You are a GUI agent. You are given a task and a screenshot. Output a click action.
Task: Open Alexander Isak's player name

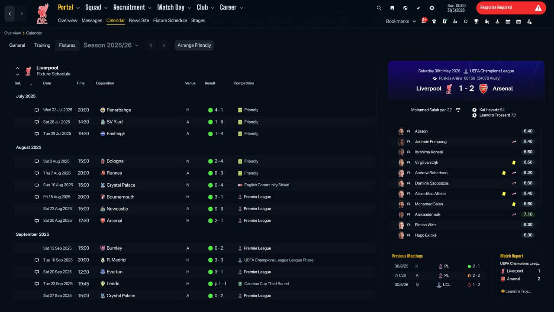[428, 214]
